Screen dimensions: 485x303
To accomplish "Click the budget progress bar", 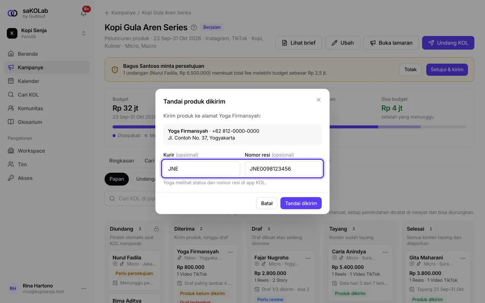I will pos(289,127).
